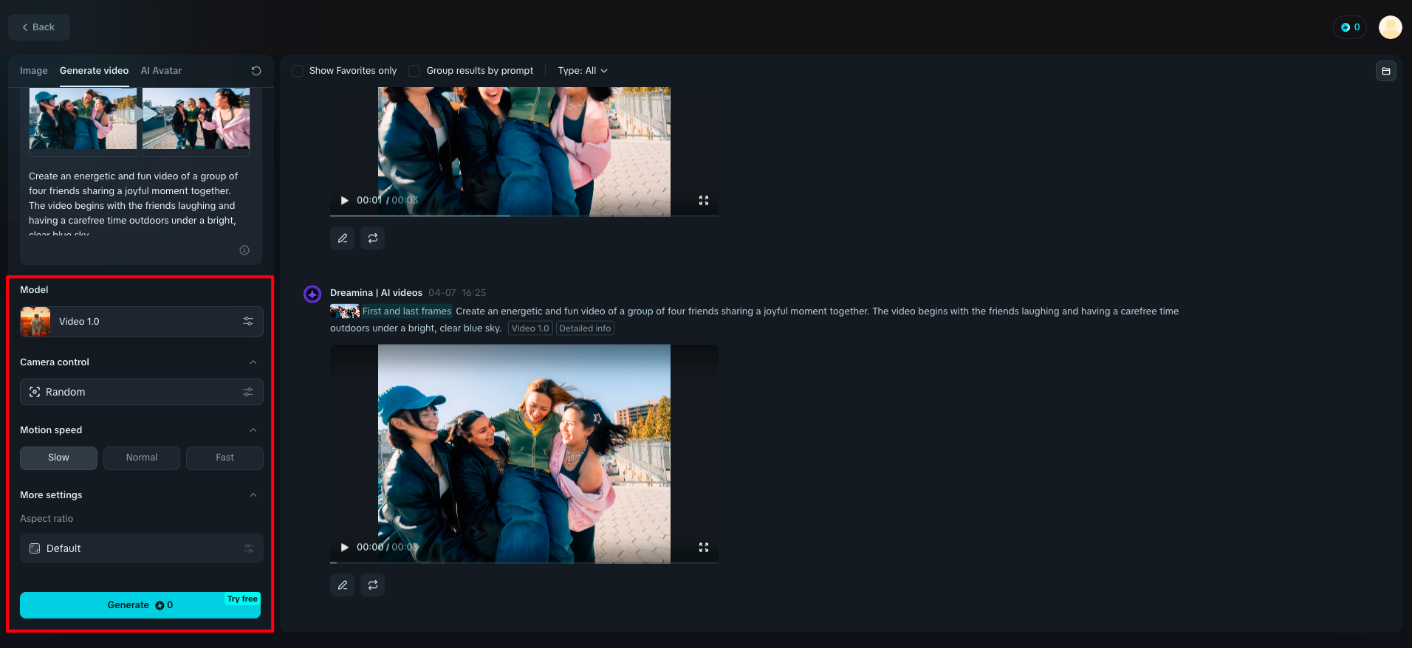Choose Fast motion speed
The width and height of the screenshot is (1412, 648).
(225, 458)
